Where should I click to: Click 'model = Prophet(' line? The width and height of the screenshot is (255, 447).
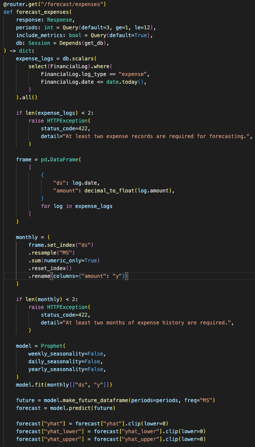click(x=41, y=346)
